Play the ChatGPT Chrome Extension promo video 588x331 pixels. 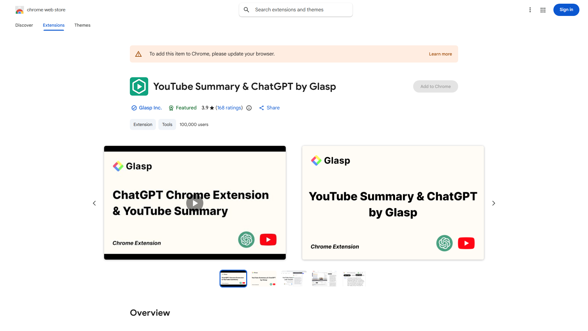tap(195, 203)
